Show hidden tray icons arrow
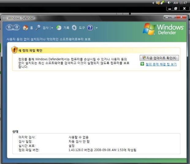The height and width of the screenshot is (164, 190). click(x=153, y=3)
